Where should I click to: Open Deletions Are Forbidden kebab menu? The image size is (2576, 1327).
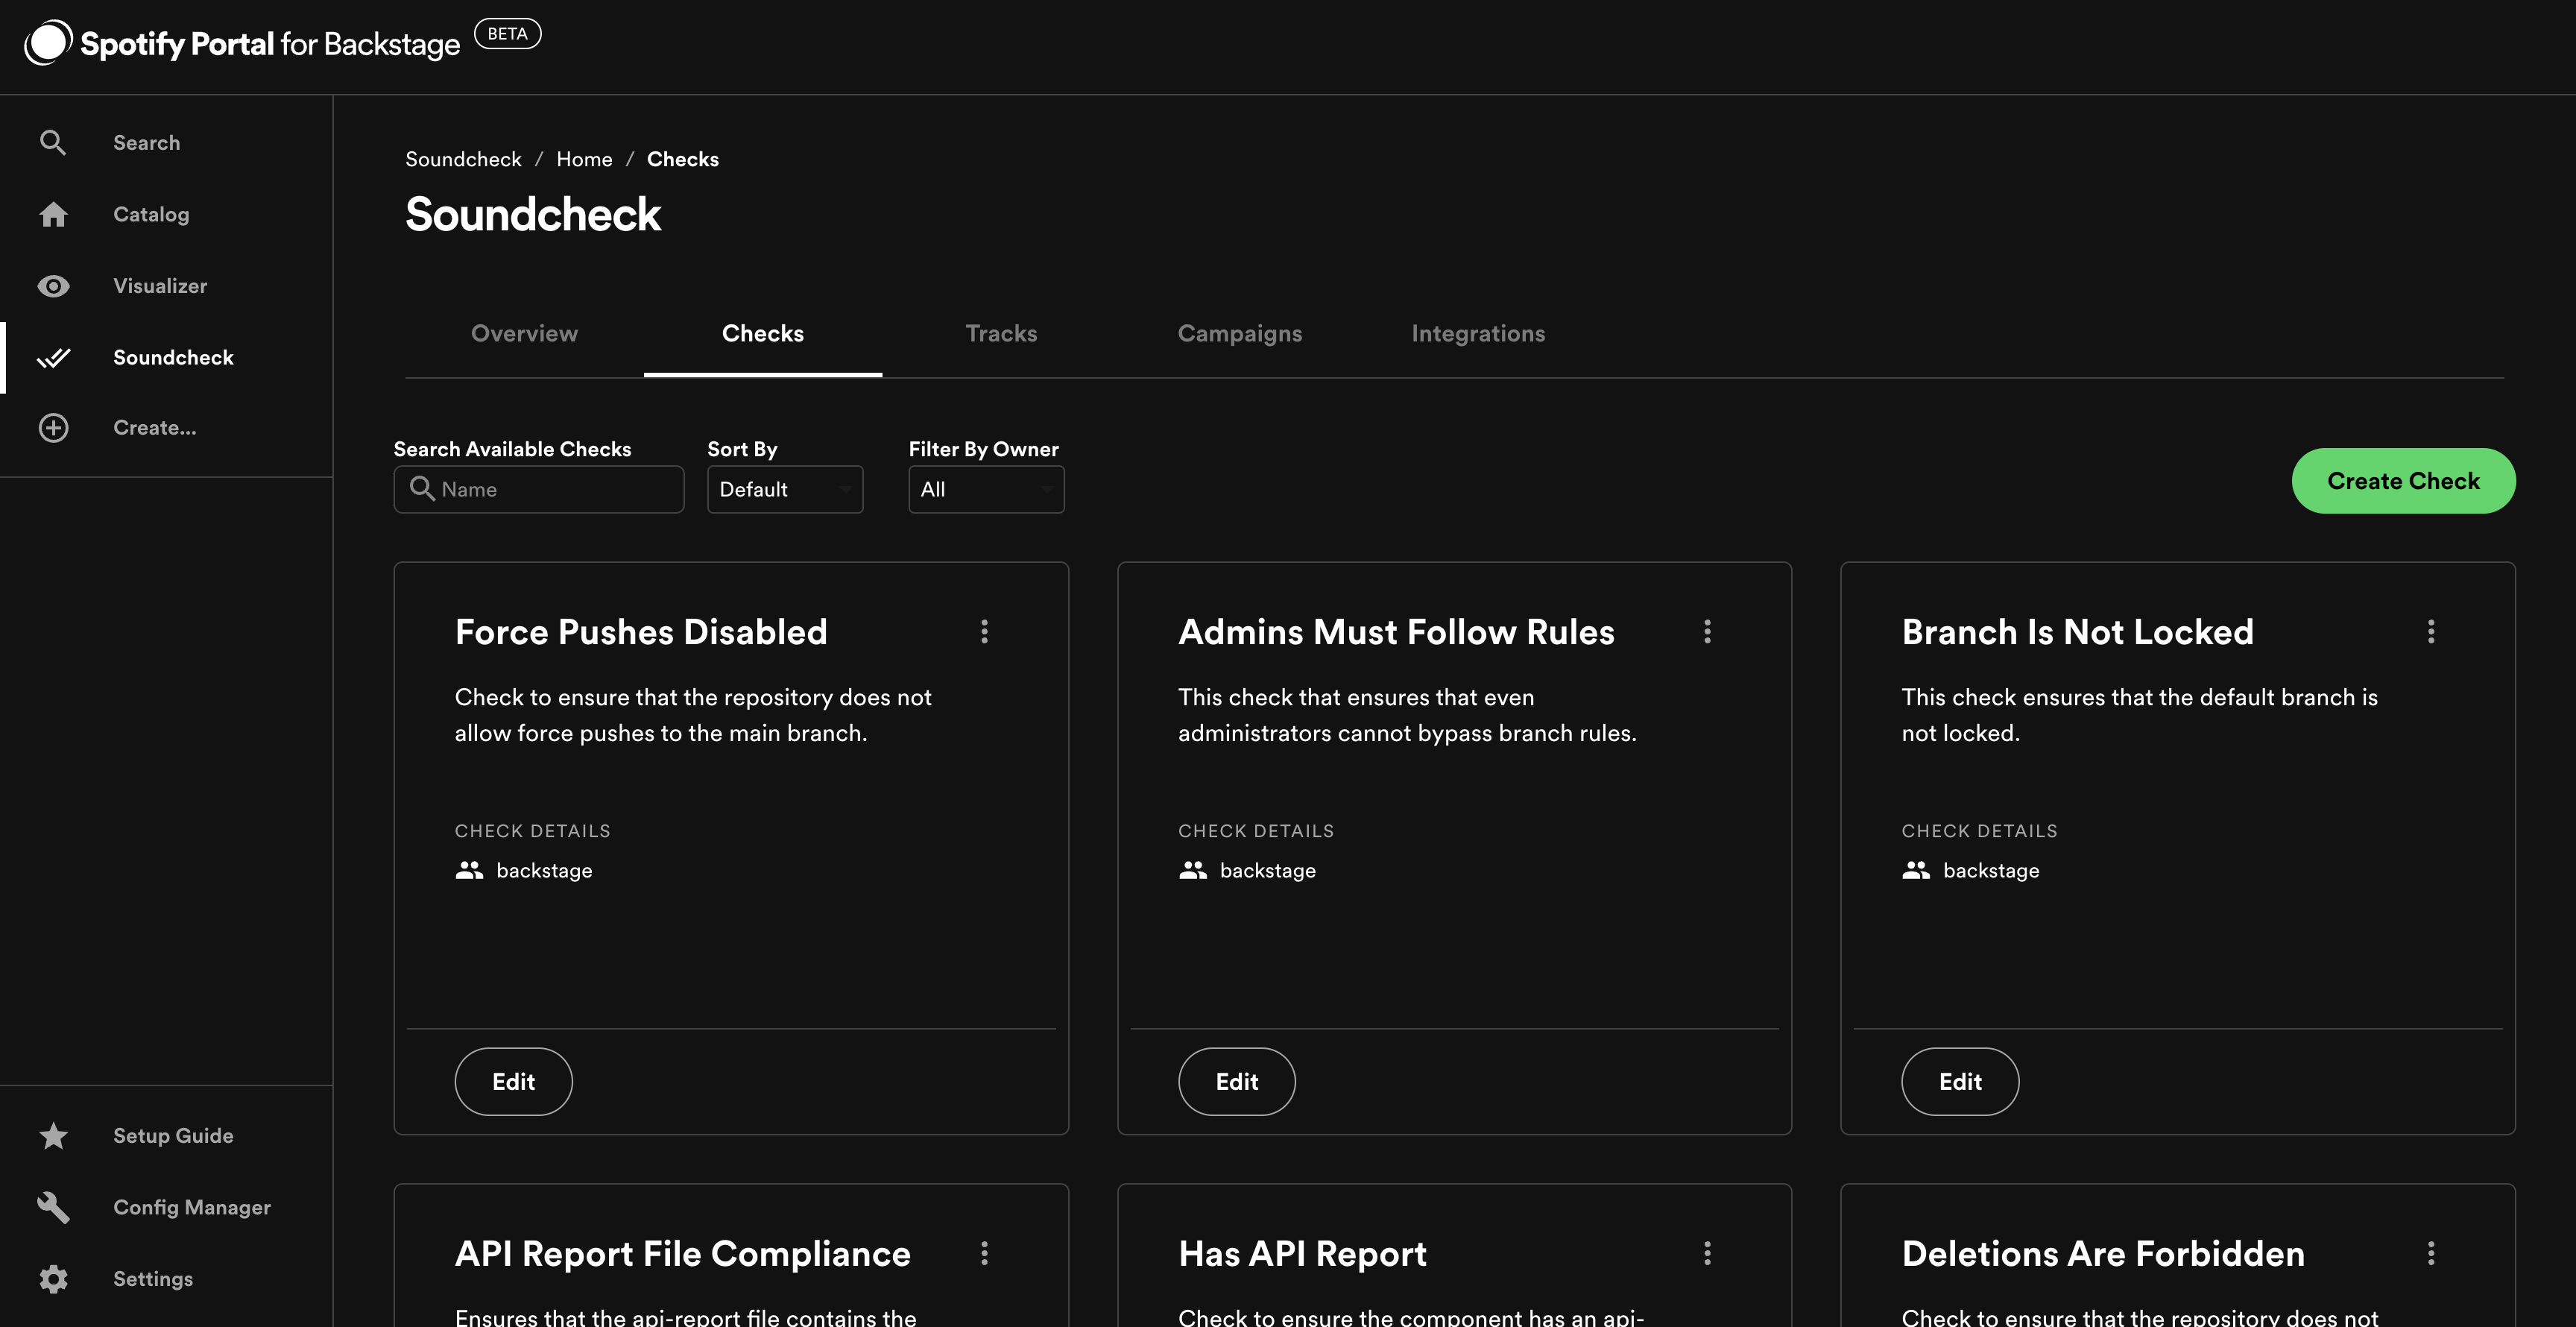[2431, 1253]
